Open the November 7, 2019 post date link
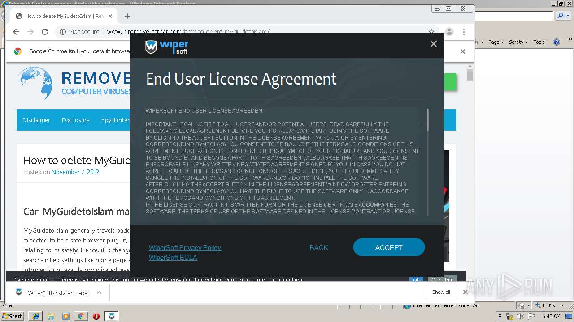The width and height of the screenshot is (574, 322). click(x=75, y=172)
